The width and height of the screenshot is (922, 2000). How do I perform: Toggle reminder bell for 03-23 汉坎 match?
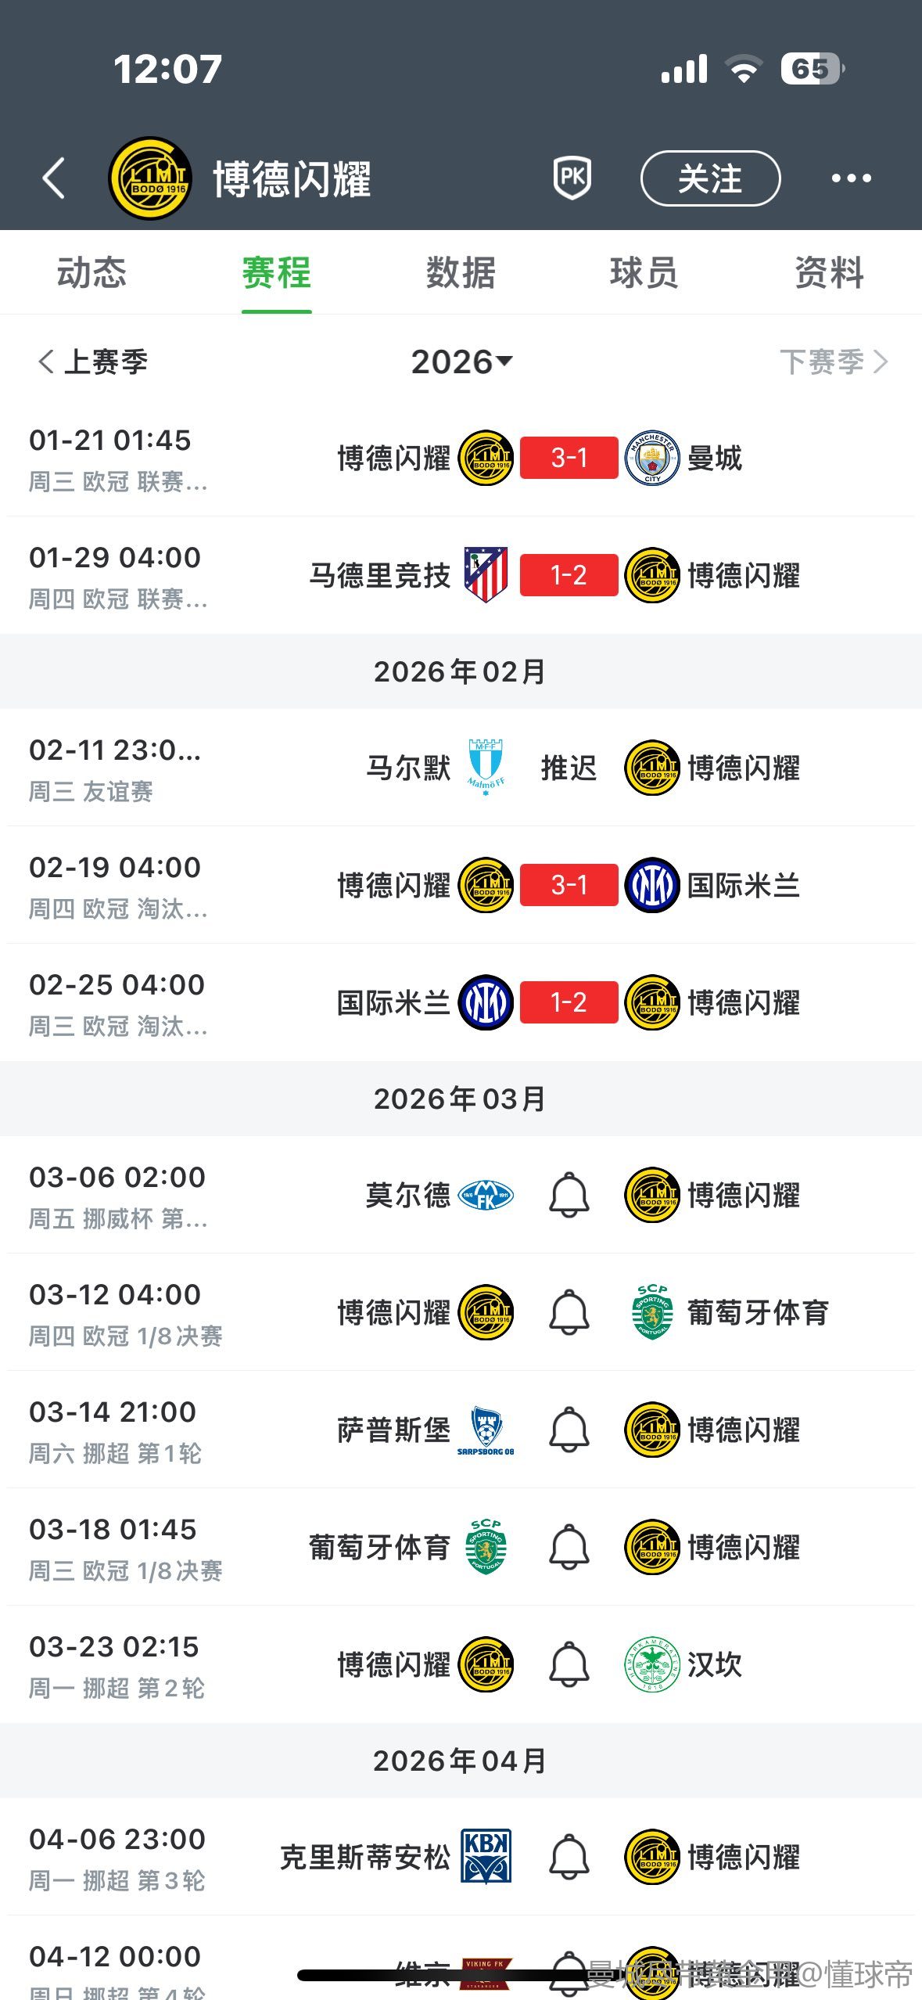pyautogui.click(x=569, y=1664)
